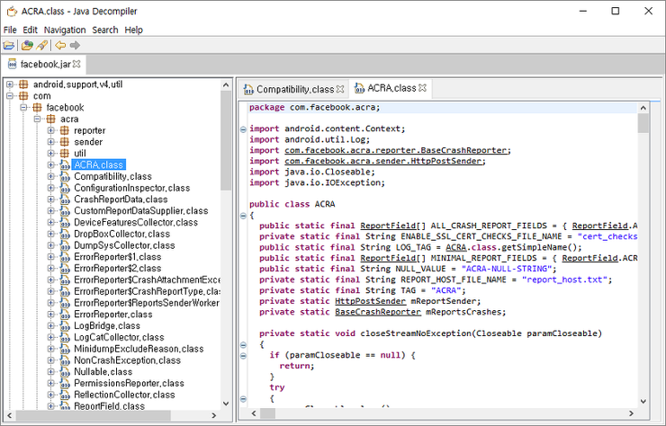Click the android.support.v4.util package icon
666x426 pixels.
(x=23, y=84)
